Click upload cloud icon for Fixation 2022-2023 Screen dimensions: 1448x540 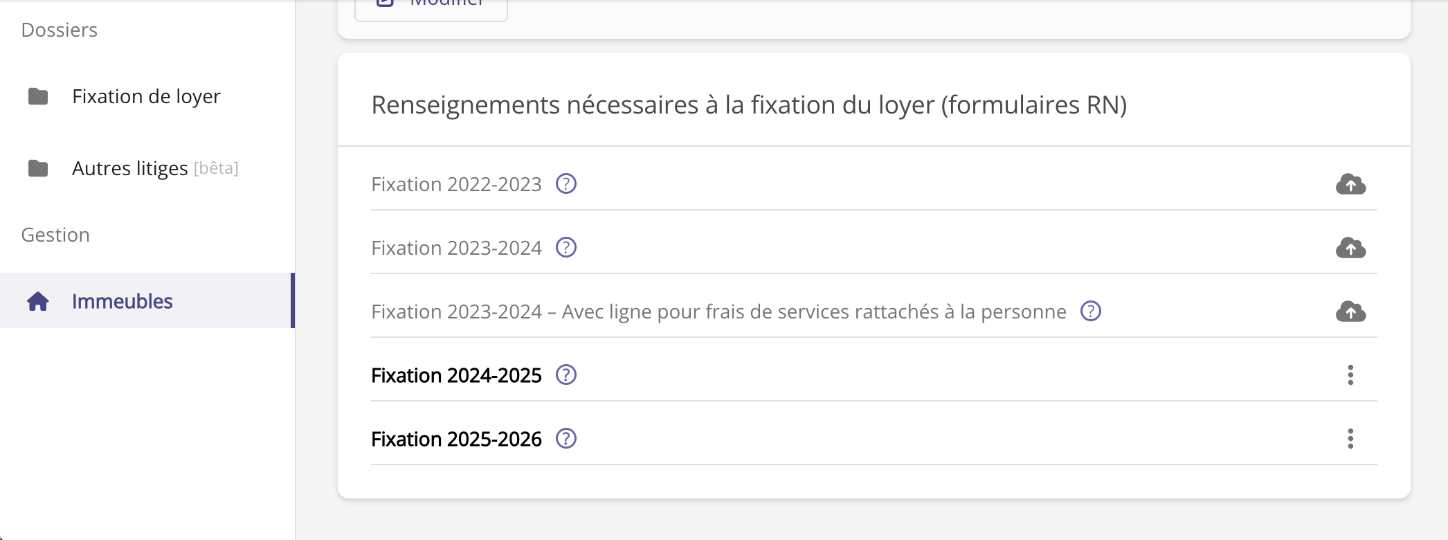(1350, 184)
